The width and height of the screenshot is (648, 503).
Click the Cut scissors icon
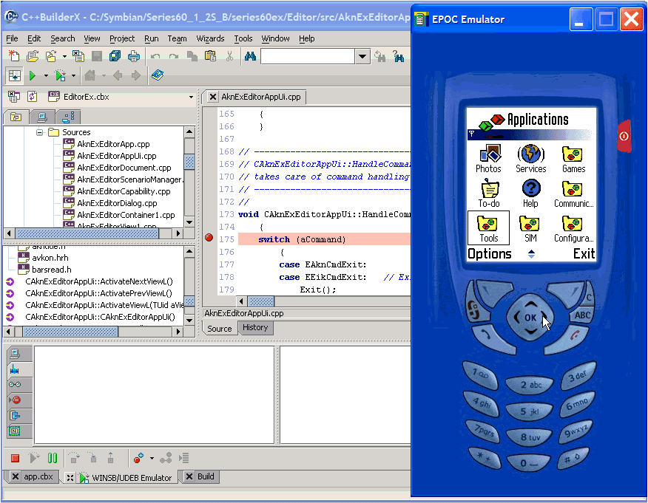point(229,55)
